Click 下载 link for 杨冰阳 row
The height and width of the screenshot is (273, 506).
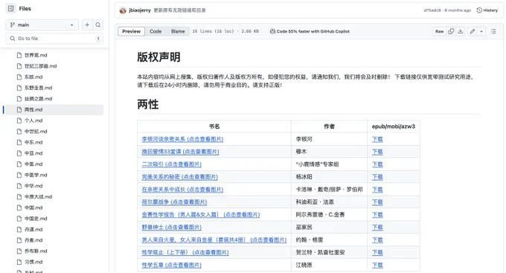[377, 177]
